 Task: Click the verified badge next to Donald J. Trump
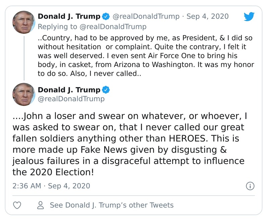[x=106, y=15]
